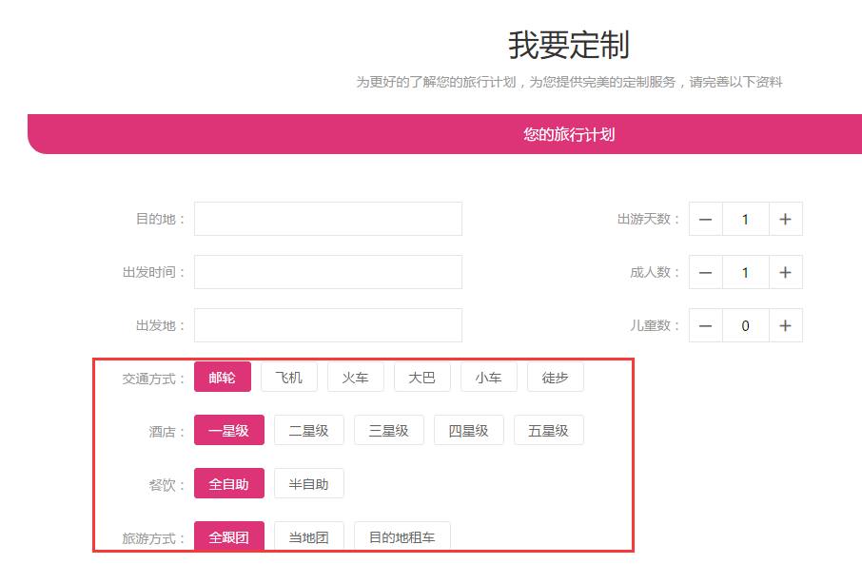Reduce 儿童数 using the minus icon

click(705, 325)
